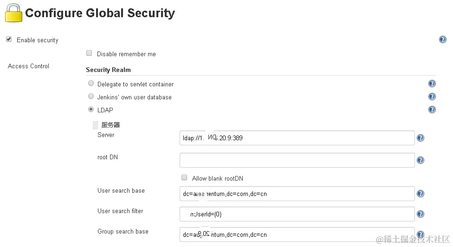Open help icon beside Server field

coord(421,138)
